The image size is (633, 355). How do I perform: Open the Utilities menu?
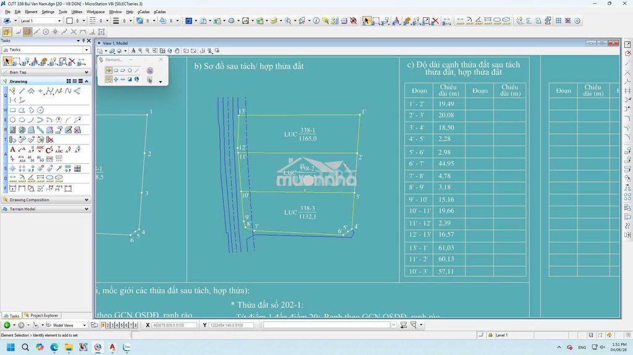[x=77, y=12]
